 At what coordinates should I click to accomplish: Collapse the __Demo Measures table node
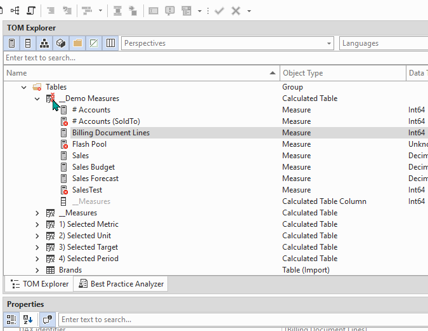tap(37, 99)
